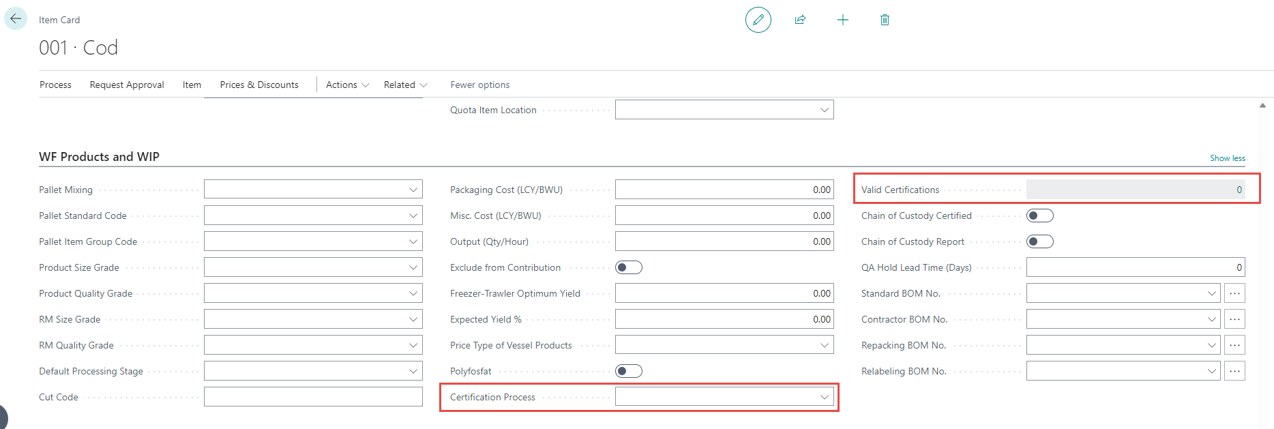Click the edit pencil icon
1274x429 pixels.
pyautogui.click(x=758, y=20)
